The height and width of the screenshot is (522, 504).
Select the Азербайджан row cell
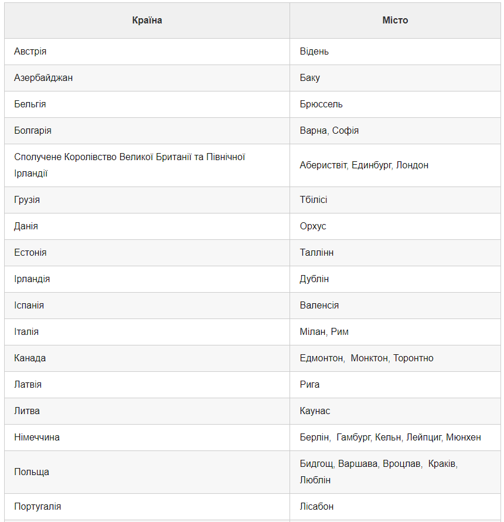point(43,78)
